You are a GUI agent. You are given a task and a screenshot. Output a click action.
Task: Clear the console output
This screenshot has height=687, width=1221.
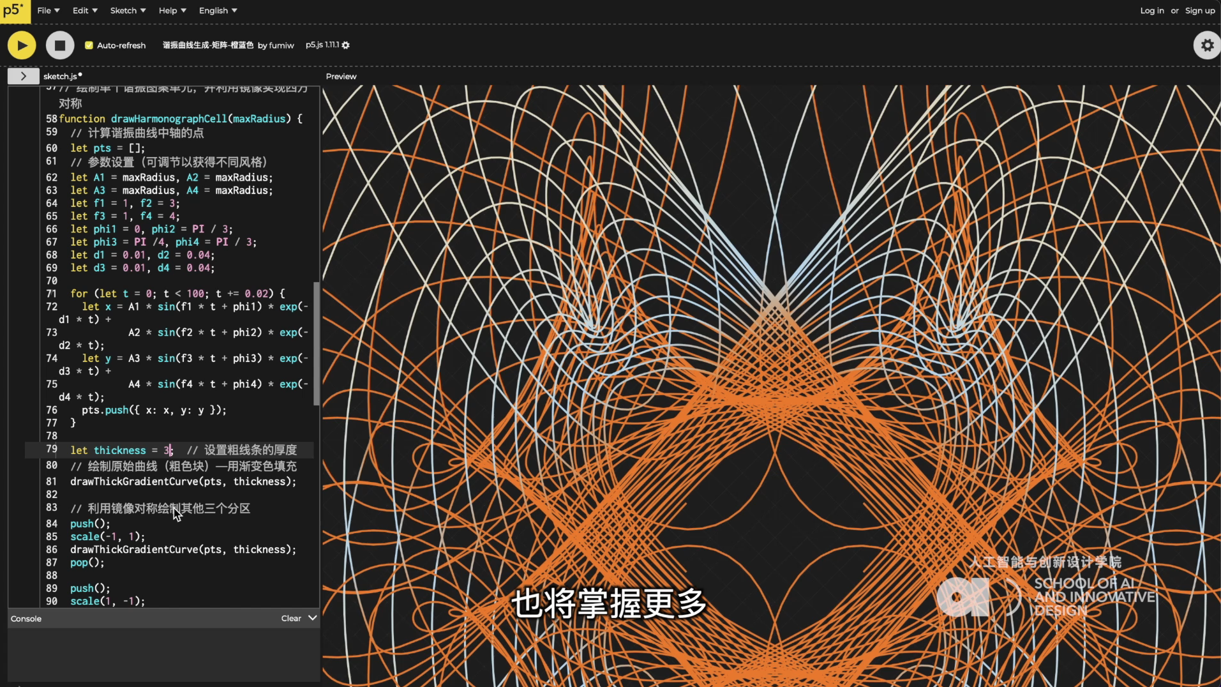291,618
